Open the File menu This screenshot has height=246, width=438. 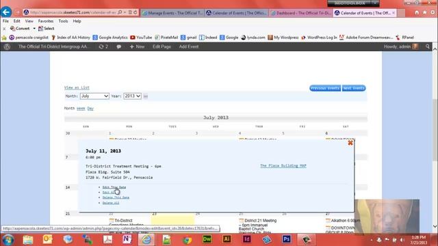tap(5, 21)
